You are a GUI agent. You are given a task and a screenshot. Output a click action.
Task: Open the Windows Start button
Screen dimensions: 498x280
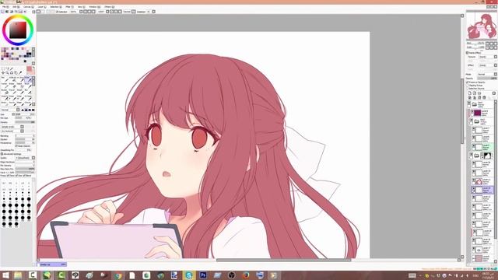click(5, 275)
